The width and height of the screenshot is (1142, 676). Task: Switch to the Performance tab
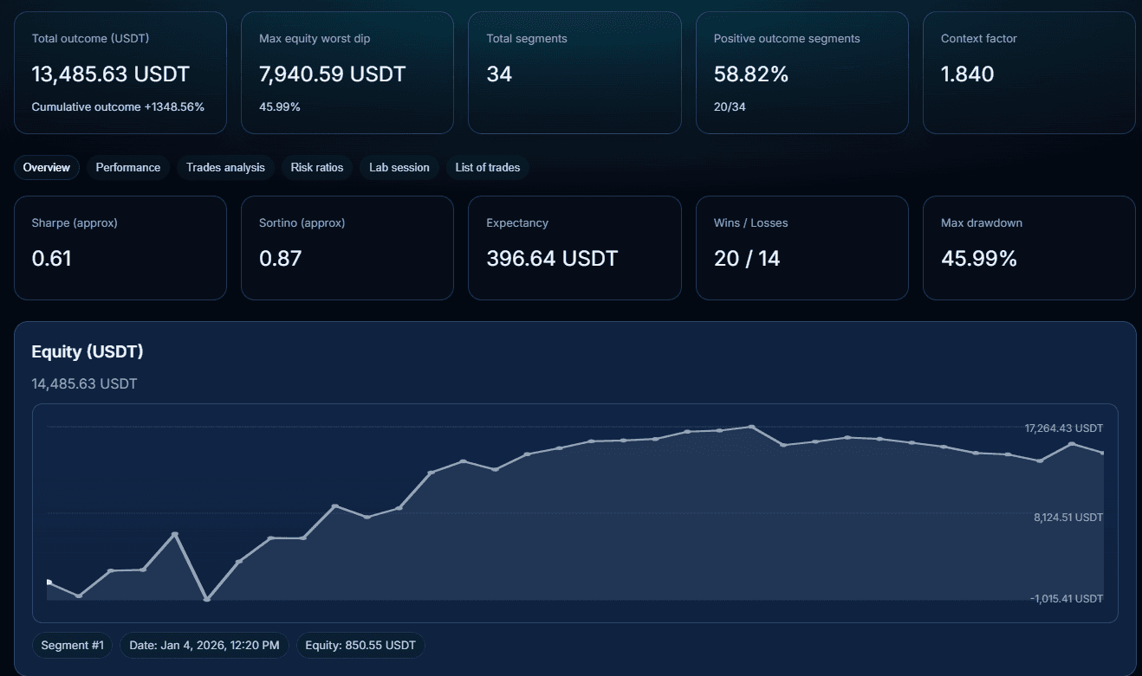click(x=127, y=167)
